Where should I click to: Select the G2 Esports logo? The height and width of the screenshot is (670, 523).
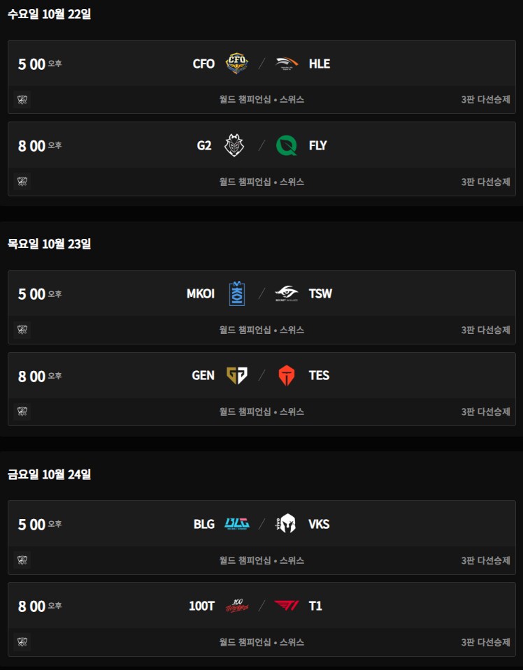(234, 145)
